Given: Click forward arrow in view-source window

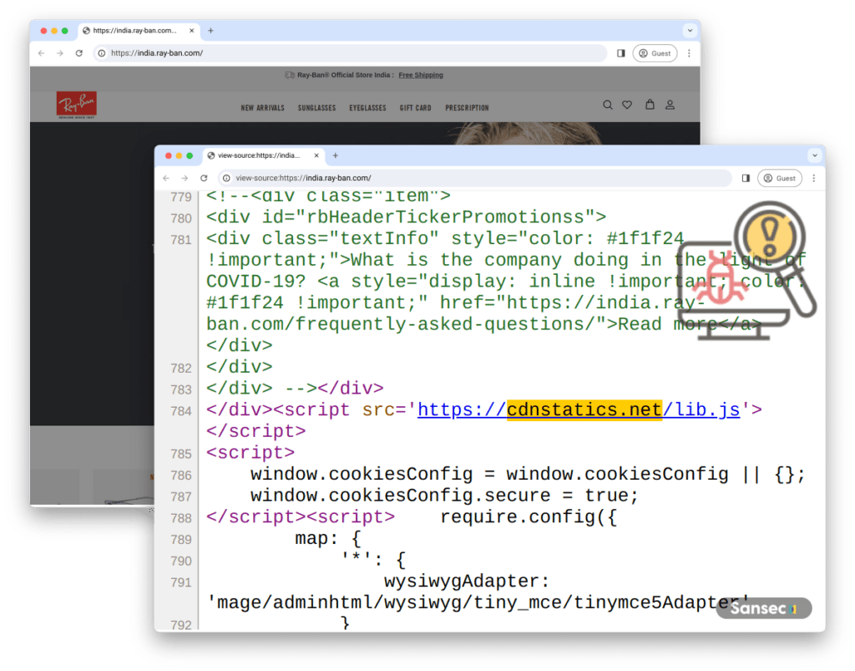Looking at the screenshot, I should tap(185, 178).
